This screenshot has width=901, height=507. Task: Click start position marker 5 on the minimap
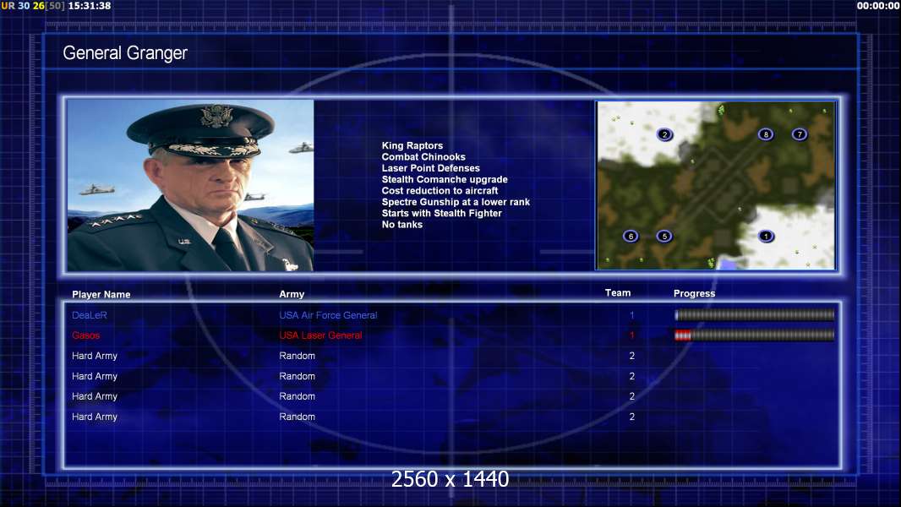tap(664, 236)
